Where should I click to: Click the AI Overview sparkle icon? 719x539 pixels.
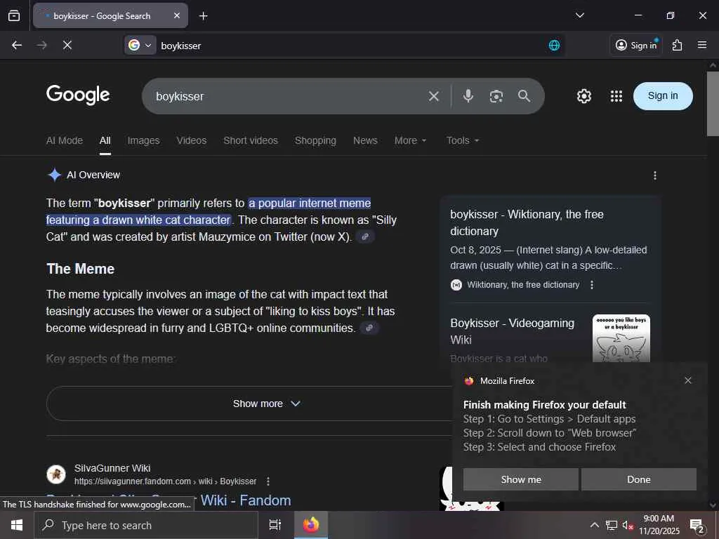[54, 175]
